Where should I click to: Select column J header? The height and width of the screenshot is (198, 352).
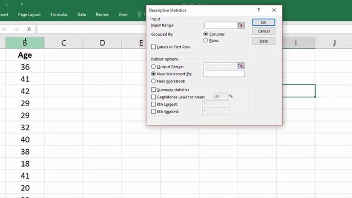click(x=334, y=43)
